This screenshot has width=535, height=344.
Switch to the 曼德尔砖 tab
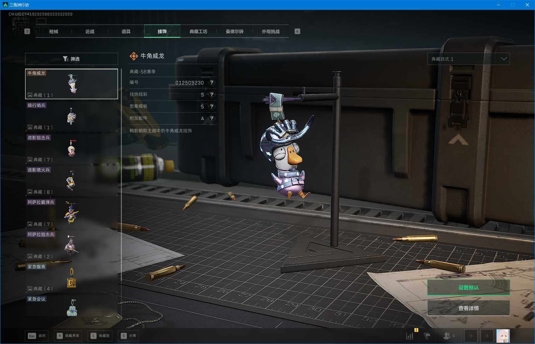point(235,31)
